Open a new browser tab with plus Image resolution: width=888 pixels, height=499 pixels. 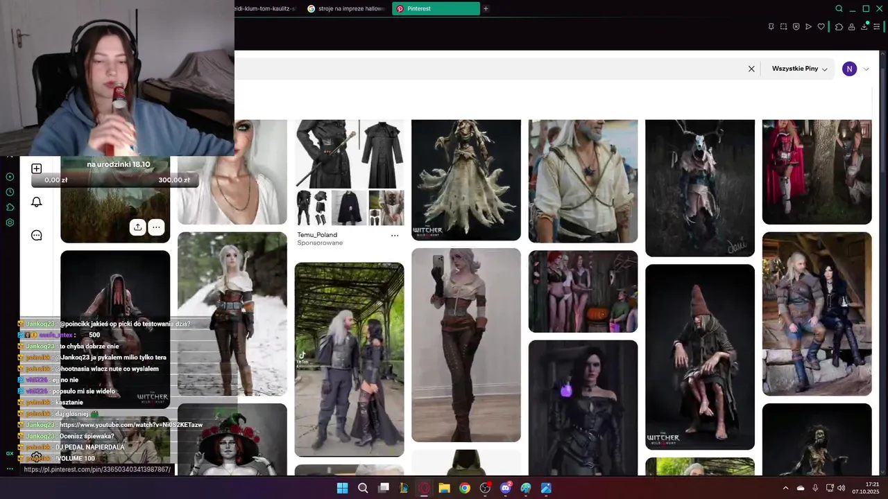(486, 8)
